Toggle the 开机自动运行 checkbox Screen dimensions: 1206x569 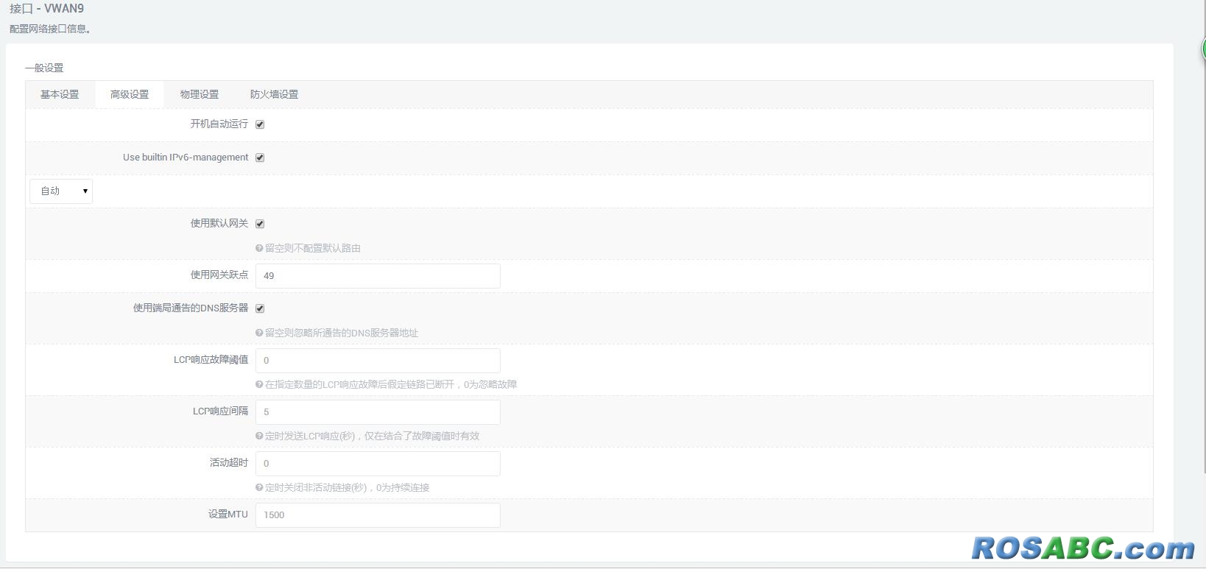point(260,124)
